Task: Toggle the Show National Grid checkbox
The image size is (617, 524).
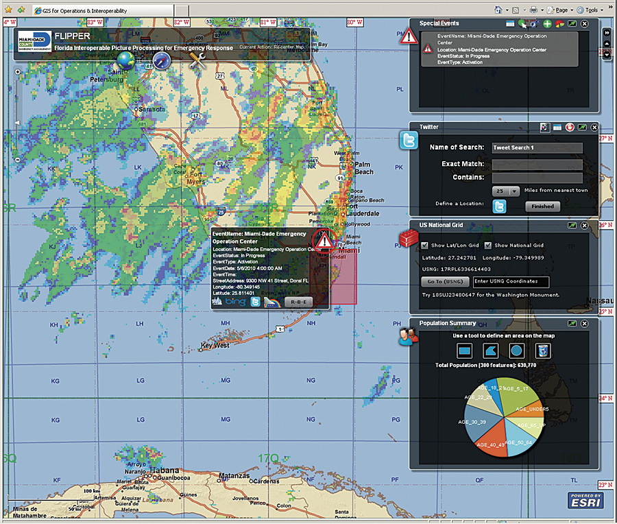Action: tap(488, 246)
